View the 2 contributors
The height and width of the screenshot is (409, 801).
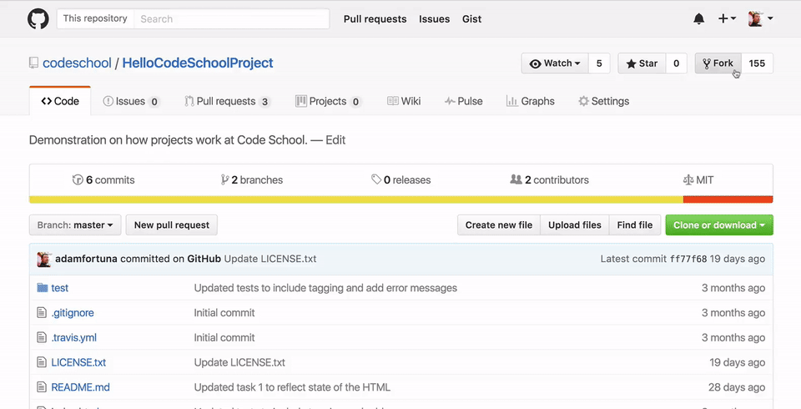550,180
